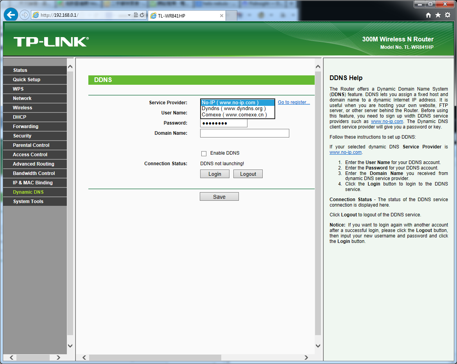Follow the 'Go to register...' link
This screenshot has height=364, width=457.
pos(294,102)
